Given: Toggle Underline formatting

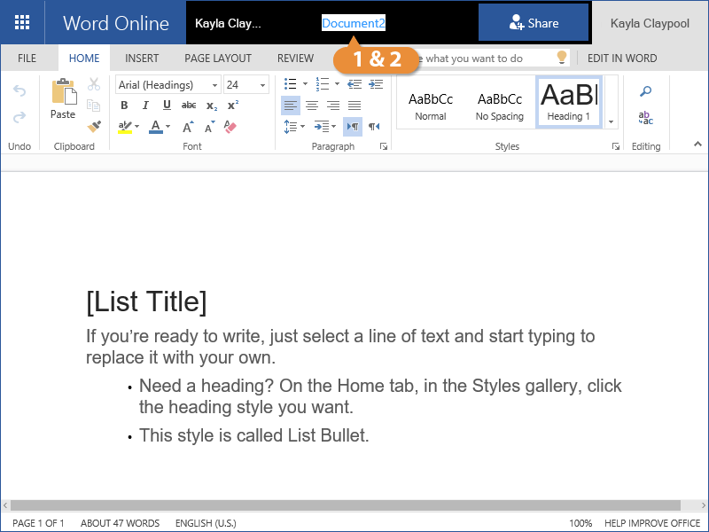Looking at the screenshot, I should tap(167, 106).
